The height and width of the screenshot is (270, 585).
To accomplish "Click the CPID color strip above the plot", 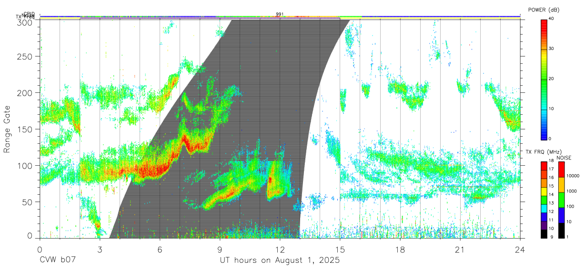I will 280,17.
